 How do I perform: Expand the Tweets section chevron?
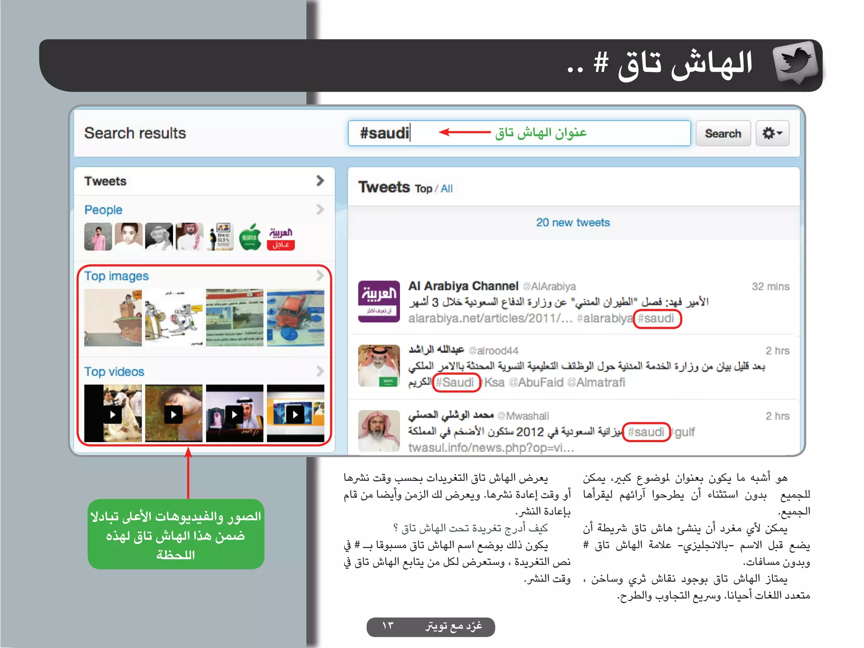point(320,181)
